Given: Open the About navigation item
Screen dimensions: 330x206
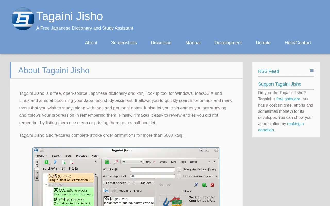Looking at the screenshot, I should [91, 43].
